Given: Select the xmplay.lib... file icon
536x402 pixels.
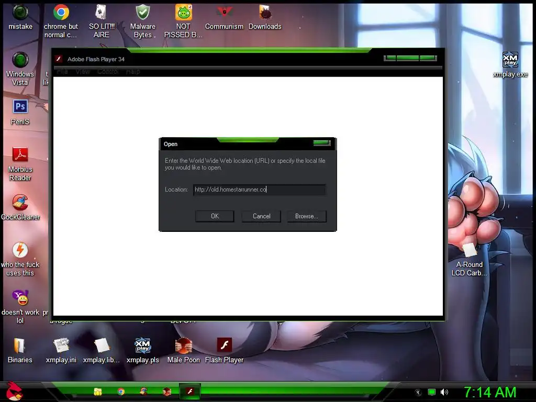Looking at the screenshot, I should 102,350.
